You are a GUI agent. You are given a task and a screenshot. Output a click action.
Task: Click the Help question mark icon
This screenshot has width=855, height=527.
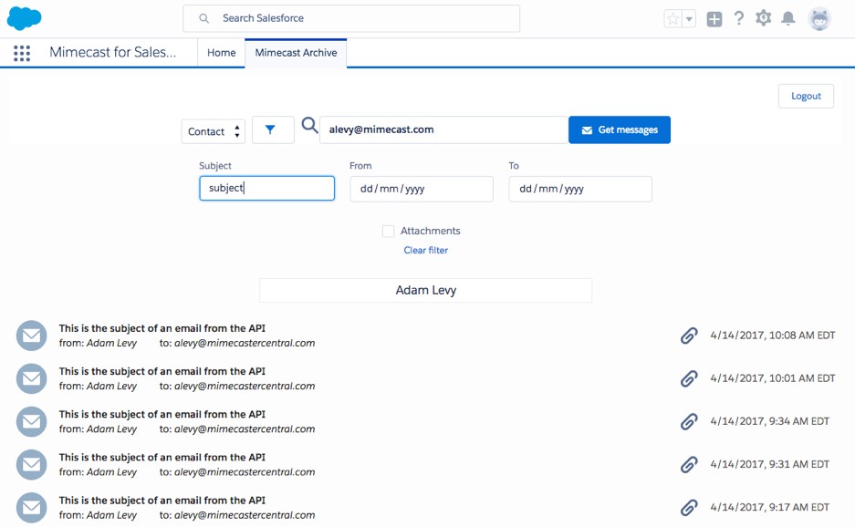point(739,17)
